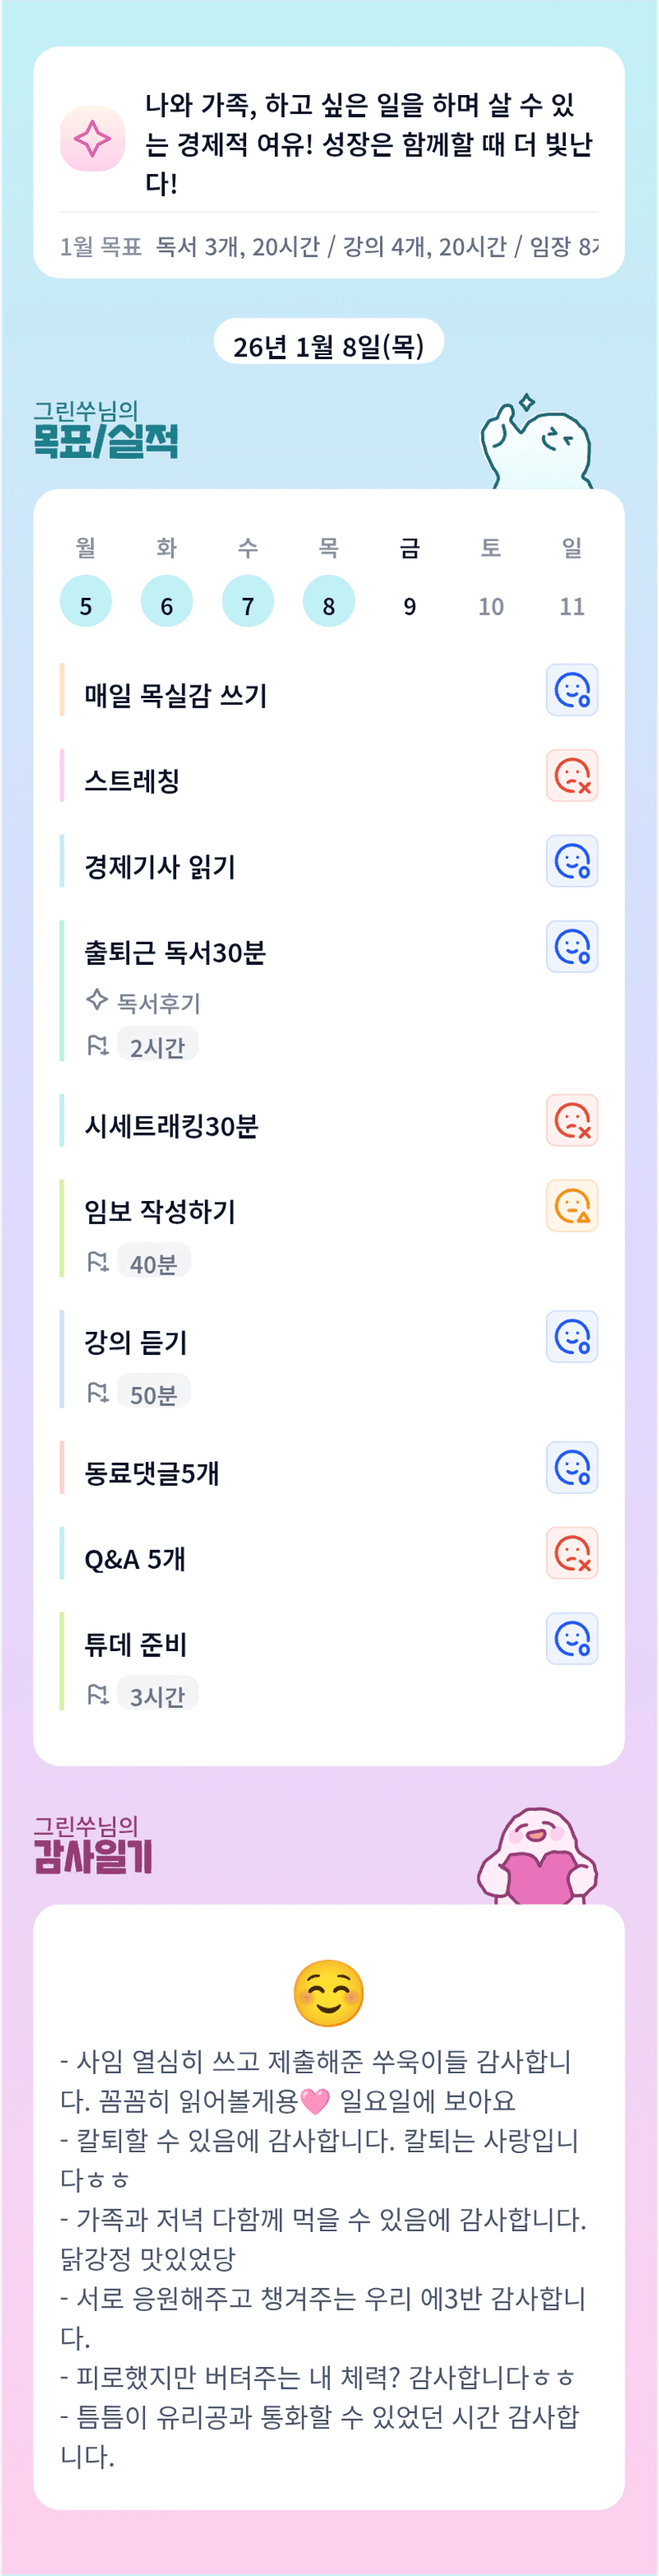The width and height of the screenshot is (659, 2576).
Task: Click failed face icon for Q&A 5개
Action: (x=571, y=1553)
